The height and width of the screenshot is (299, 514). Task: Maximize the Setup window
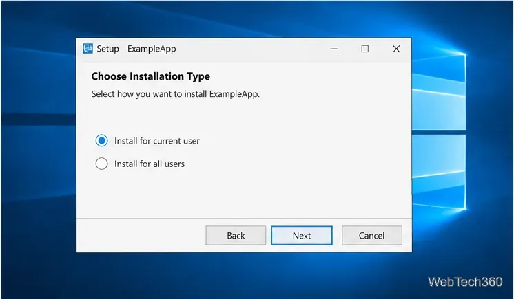tap(365, 49)
